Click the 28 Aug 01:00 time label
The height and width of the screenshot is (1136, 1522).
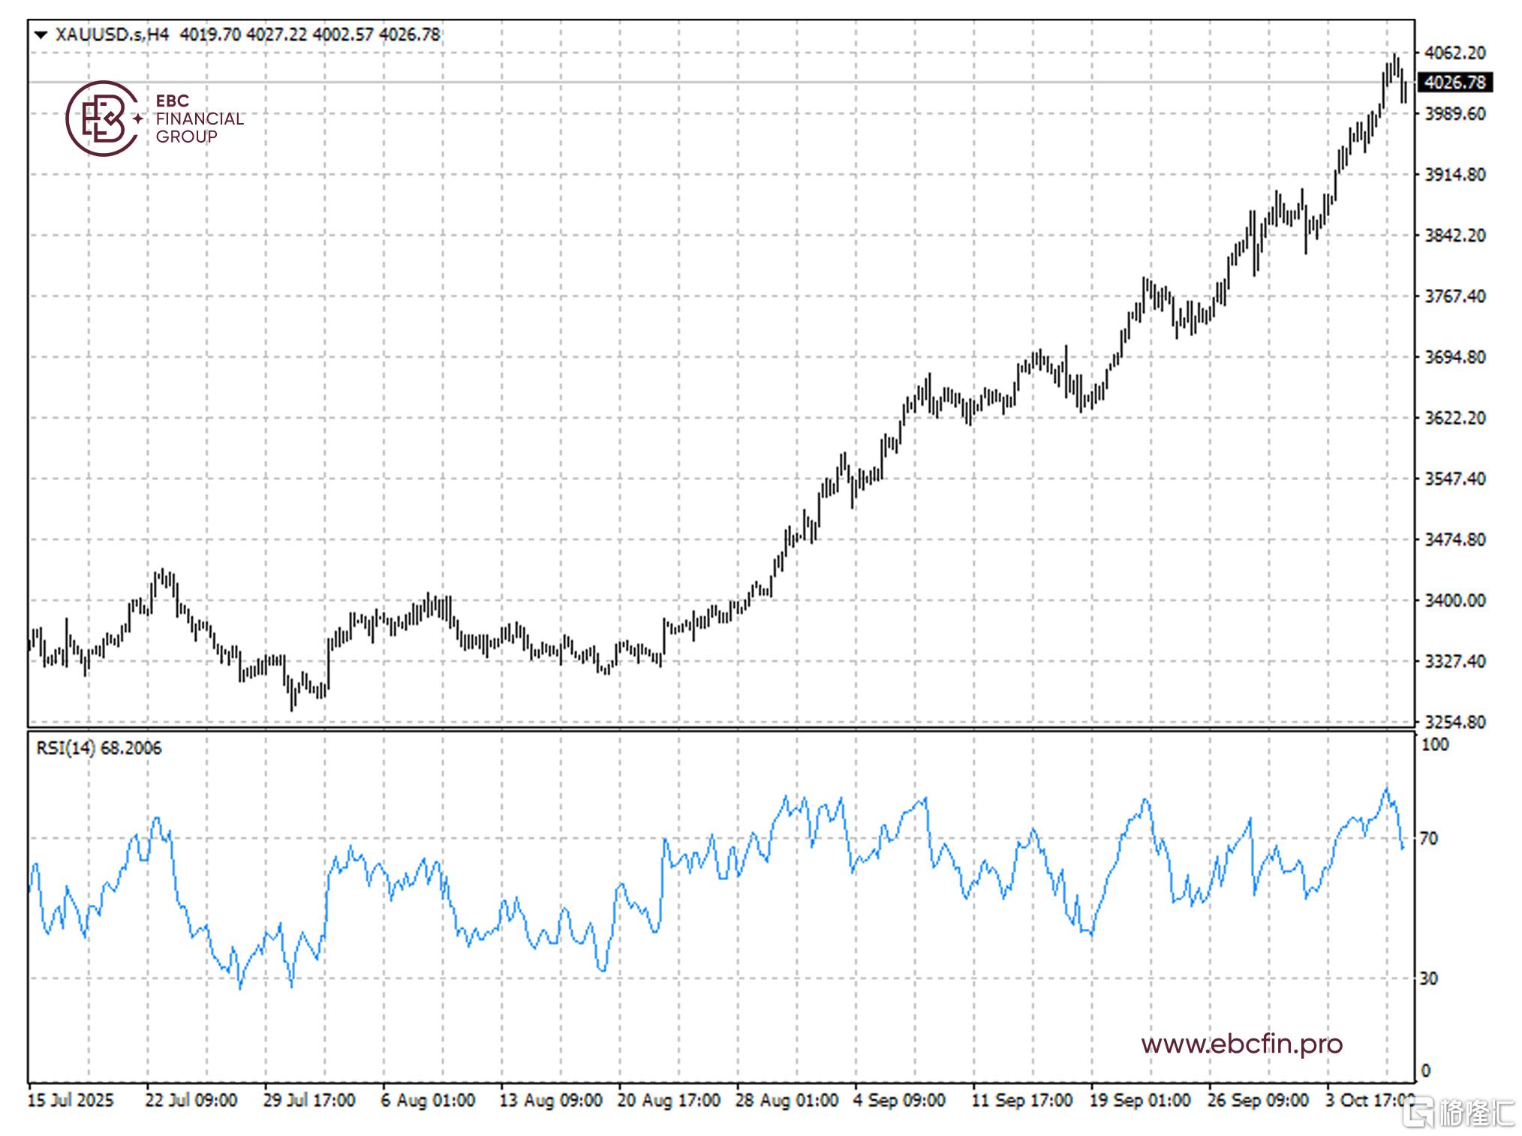click(x=787, y=1101)
